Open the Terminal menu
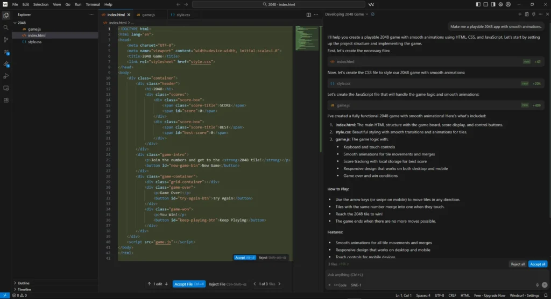 (x=93, y=4)
